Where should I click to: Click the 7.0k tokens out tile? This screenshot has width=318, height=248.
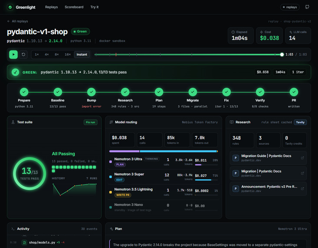point(205,139)
